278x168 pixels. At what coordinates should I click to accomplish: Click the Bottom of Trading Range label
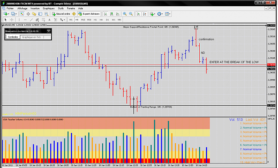pos(151,107)
